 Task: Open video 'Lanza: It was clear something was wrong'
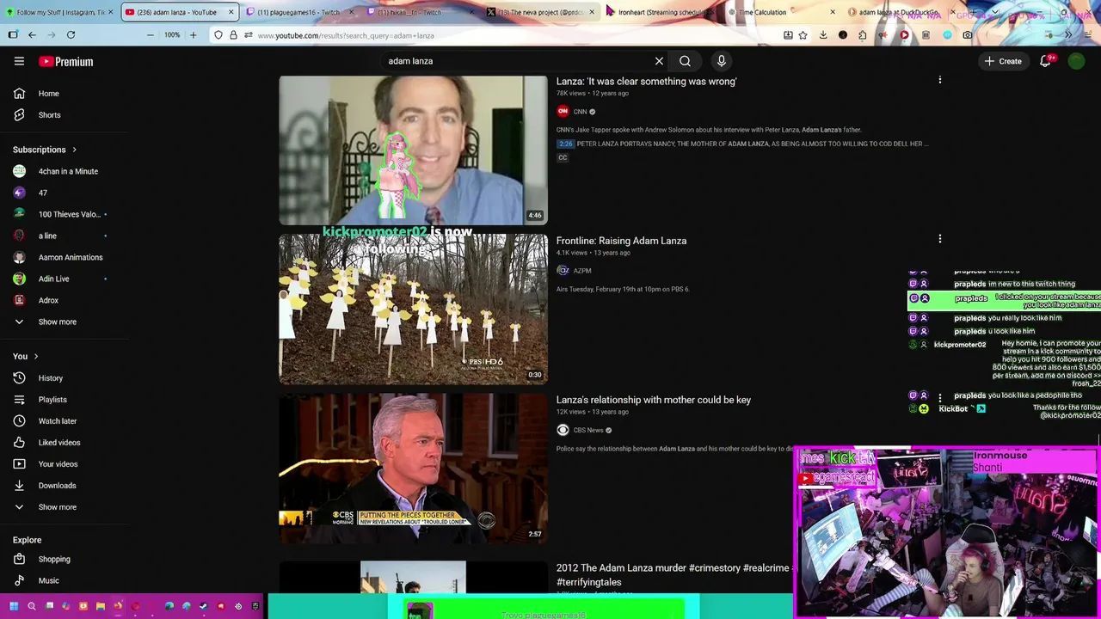(646, 81)
